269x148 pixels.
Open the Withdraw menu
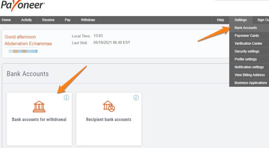tap(88, 20)
